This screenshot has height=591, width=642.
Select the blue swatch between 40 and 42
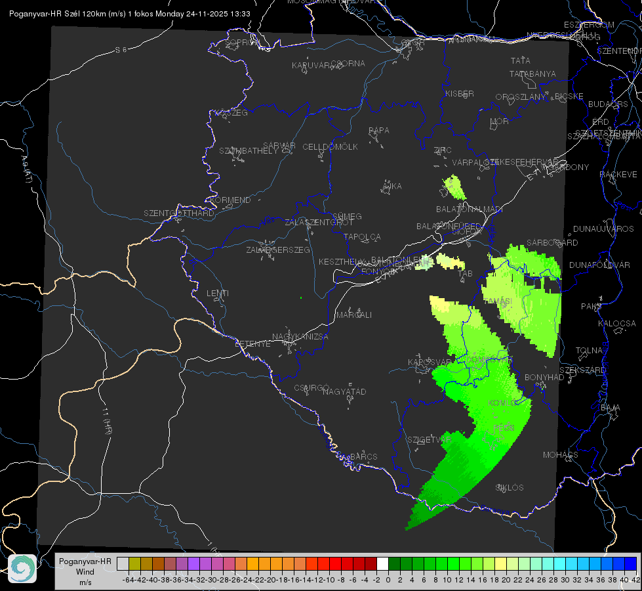[x=631, y=563]
